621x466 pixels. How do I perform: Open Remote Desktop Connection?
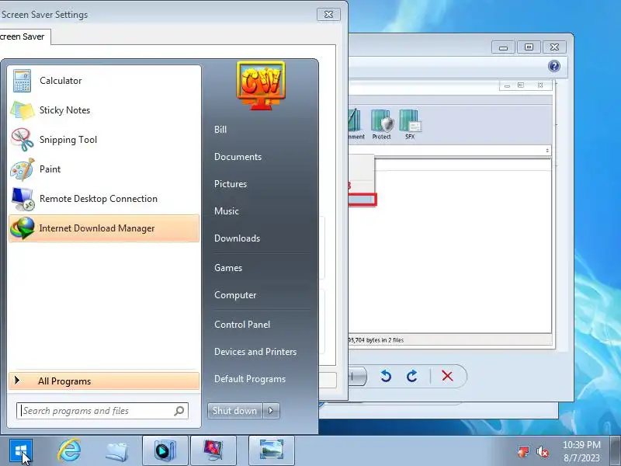[x=104, y=199]
